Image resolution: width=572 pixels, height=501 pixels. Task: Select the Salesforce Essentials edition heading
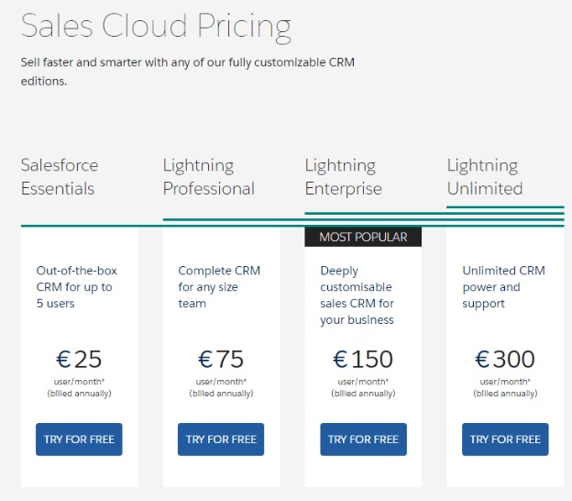coord(60,177)
